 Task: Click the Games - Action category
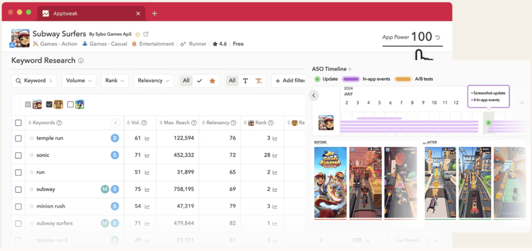point(55,44)
